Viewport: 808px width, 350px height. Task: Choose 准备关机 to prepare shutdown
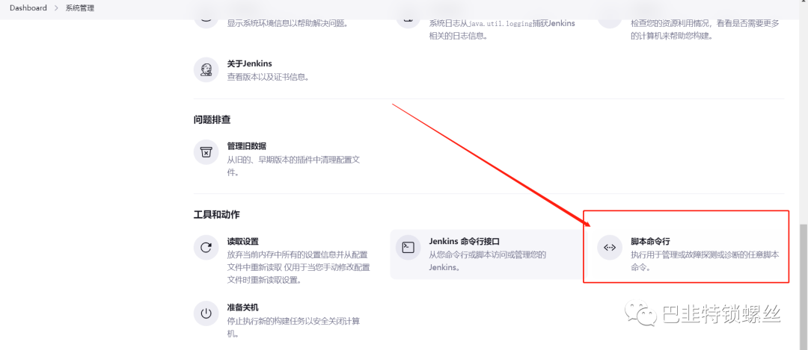(242, 307)
